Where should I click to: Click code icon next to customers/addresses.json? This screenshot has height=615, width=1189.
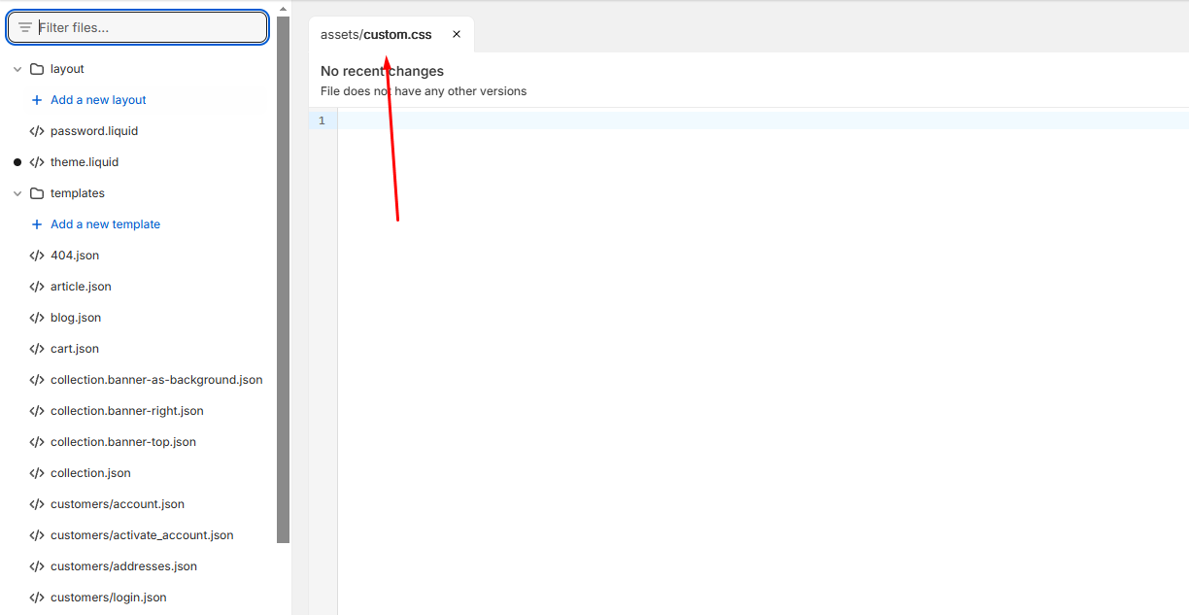37,566
